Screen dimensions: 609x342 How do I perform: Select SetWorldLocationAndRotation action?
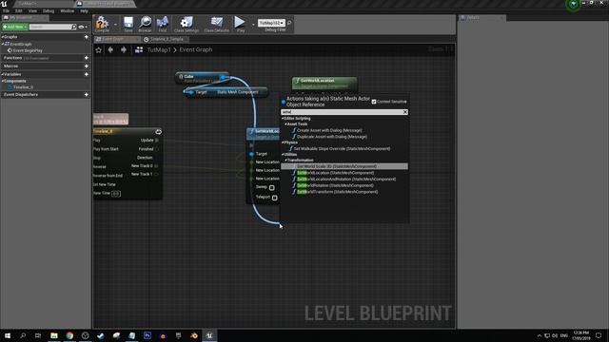[x=346, y=180]
